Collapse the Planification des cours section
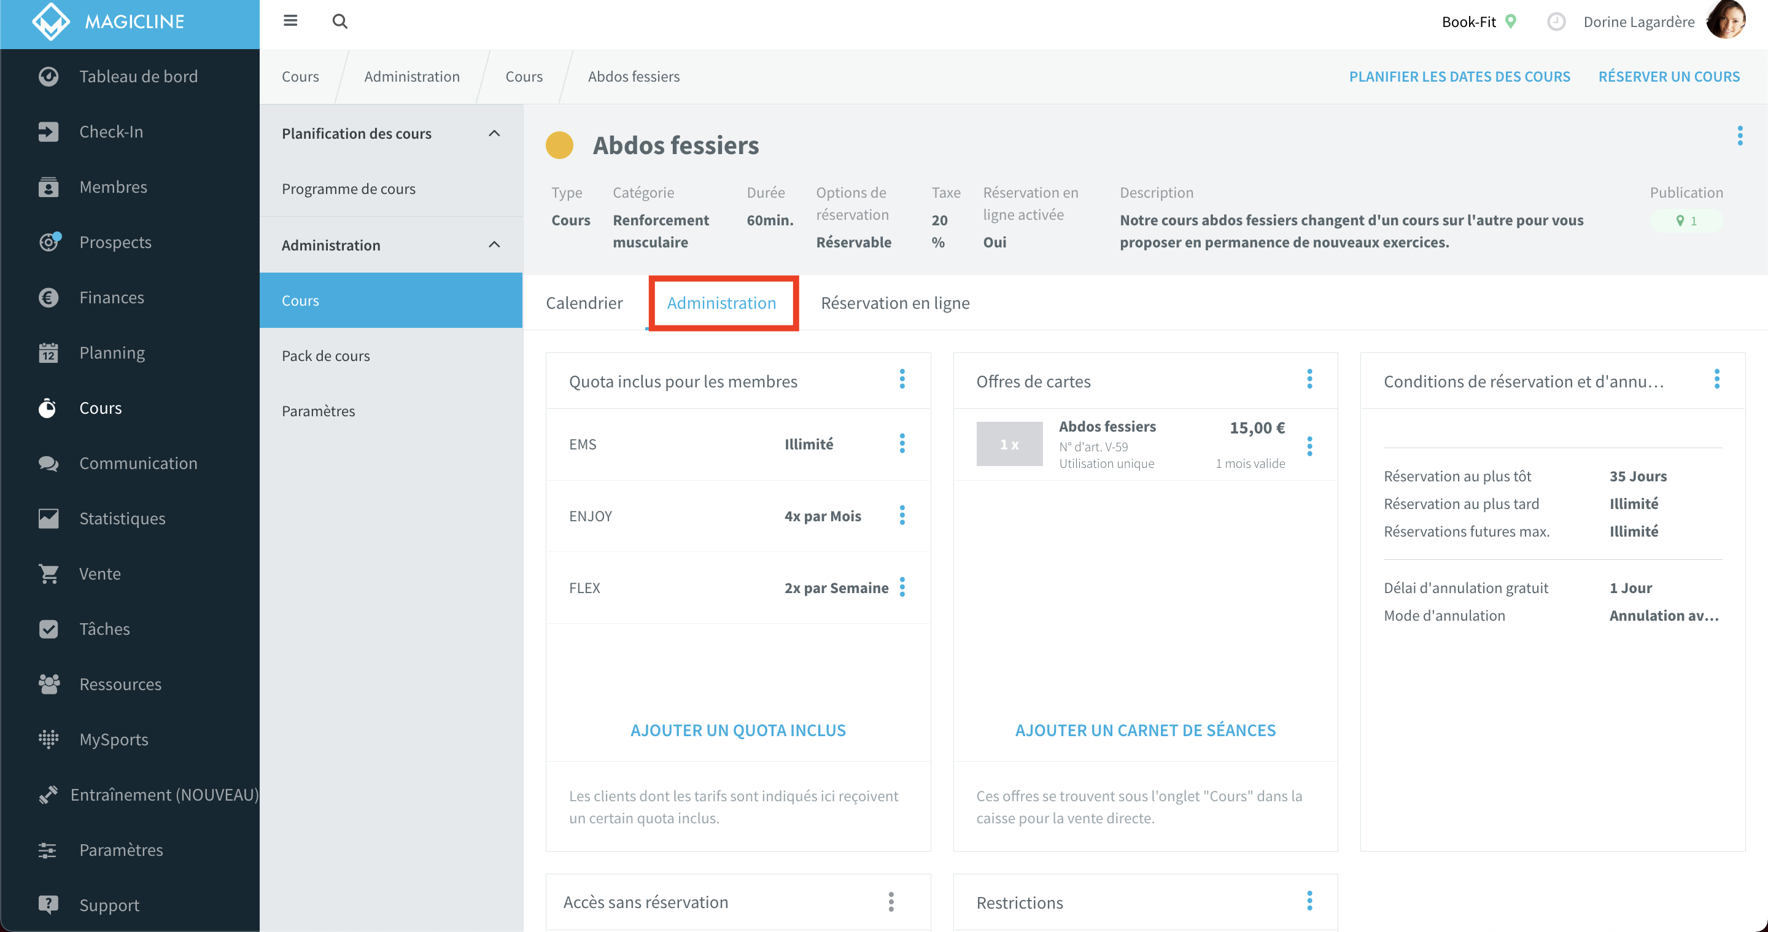This screenshot has width=1768, height=932. coord(494,133)
